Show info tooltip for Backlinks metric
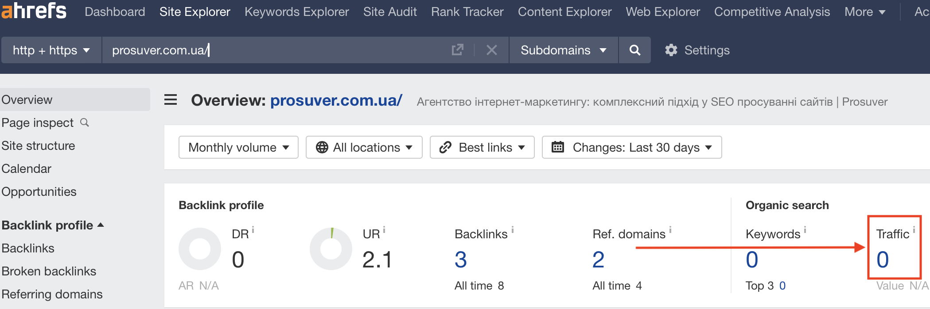This screenshot has width=930, height=309. 513,229
